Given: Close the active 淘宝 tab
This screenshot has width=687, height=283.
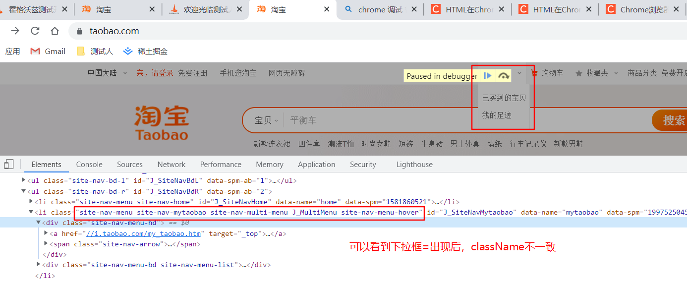Looking at the screenshot, I should (x=327, y=9).
